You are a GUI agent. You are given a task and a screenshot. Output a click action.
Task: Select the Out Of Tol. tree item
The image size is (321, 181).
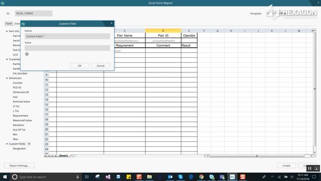click(x=19, y=130)
